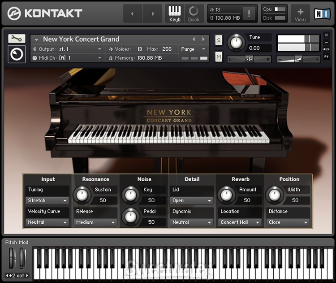336x283 pixels.
Task: Open the Lid Open dropdown
Action: click(x=192, y=200)
